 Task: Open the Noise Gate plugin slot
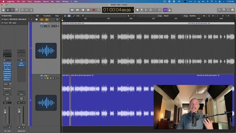(7, 65)
